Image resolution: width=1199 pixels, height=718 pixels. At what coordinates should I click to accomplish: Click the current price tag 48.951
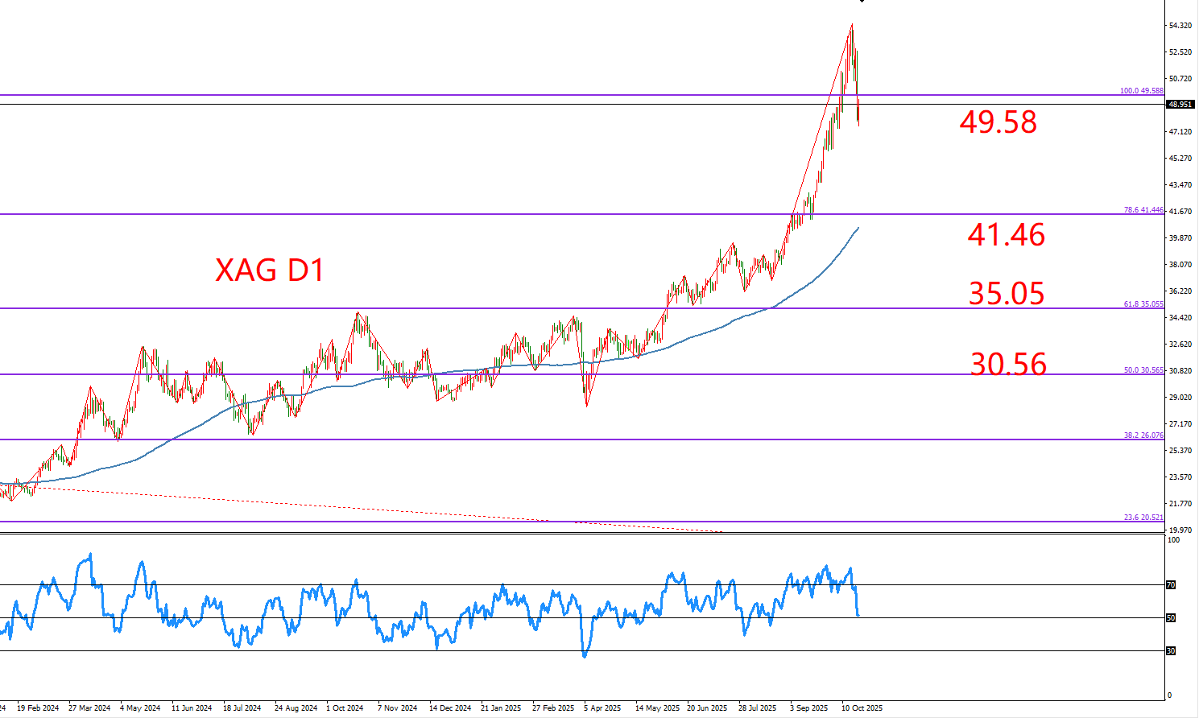coord(1180,105)
